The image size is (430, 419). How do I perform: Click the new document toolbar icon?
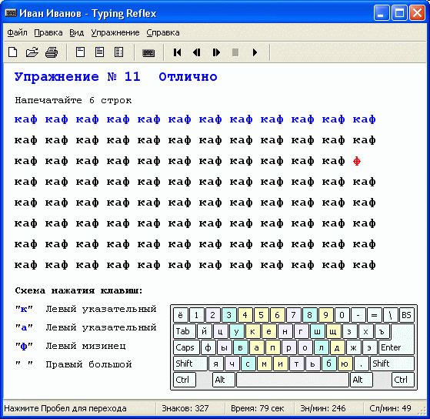point(12,52)
